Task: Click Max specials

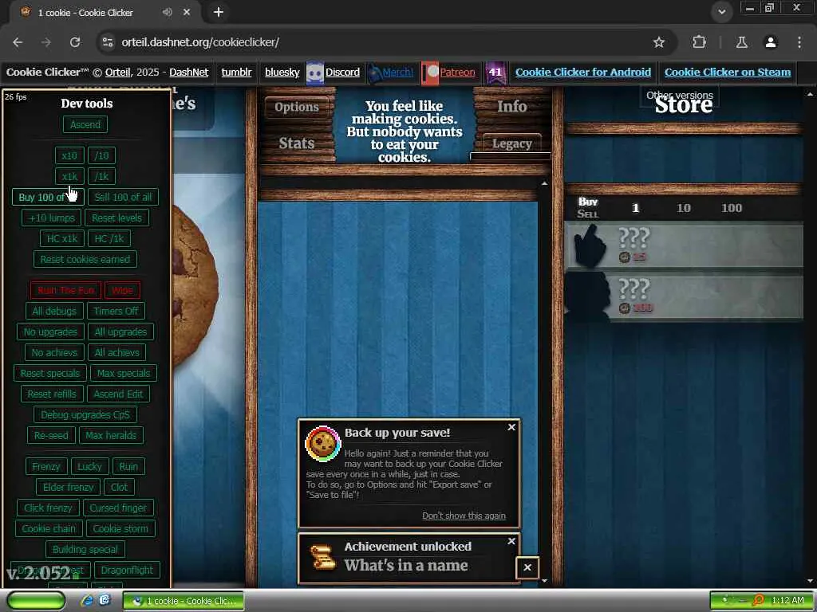Action: (124, 374)
